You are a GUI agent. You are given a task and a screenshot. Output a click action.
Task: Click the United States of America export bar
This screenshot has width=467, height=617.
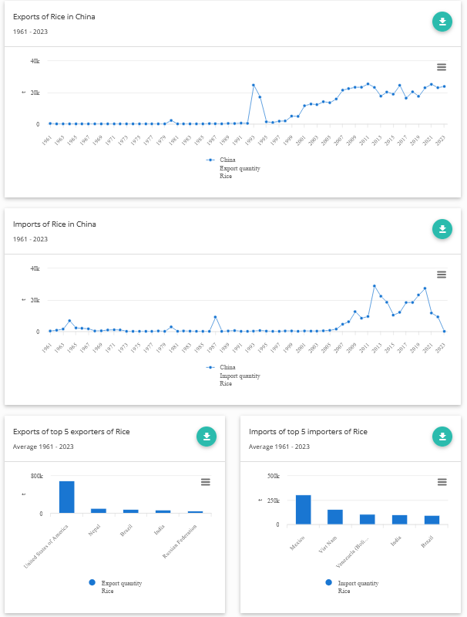[x=67, y=497]
